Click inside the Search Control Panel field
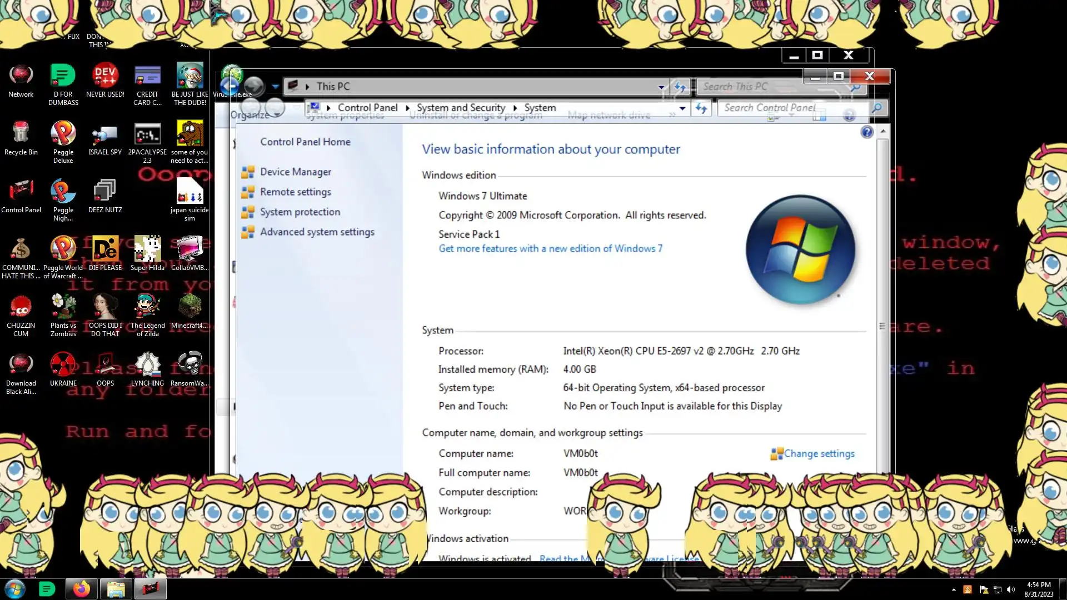1067x600 pixels. tap(789, 108)
